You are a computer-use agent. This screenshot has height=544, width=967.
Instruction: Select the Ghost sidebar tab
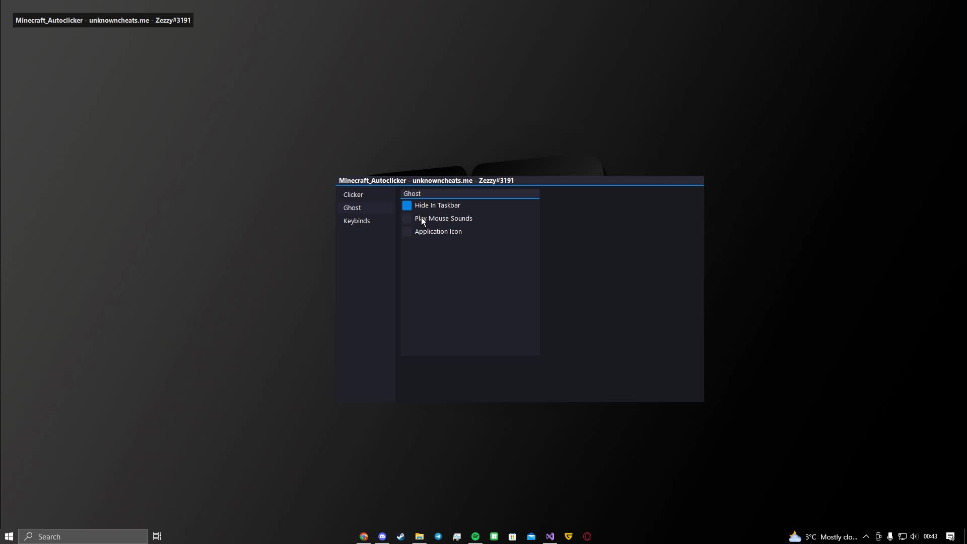352,208
